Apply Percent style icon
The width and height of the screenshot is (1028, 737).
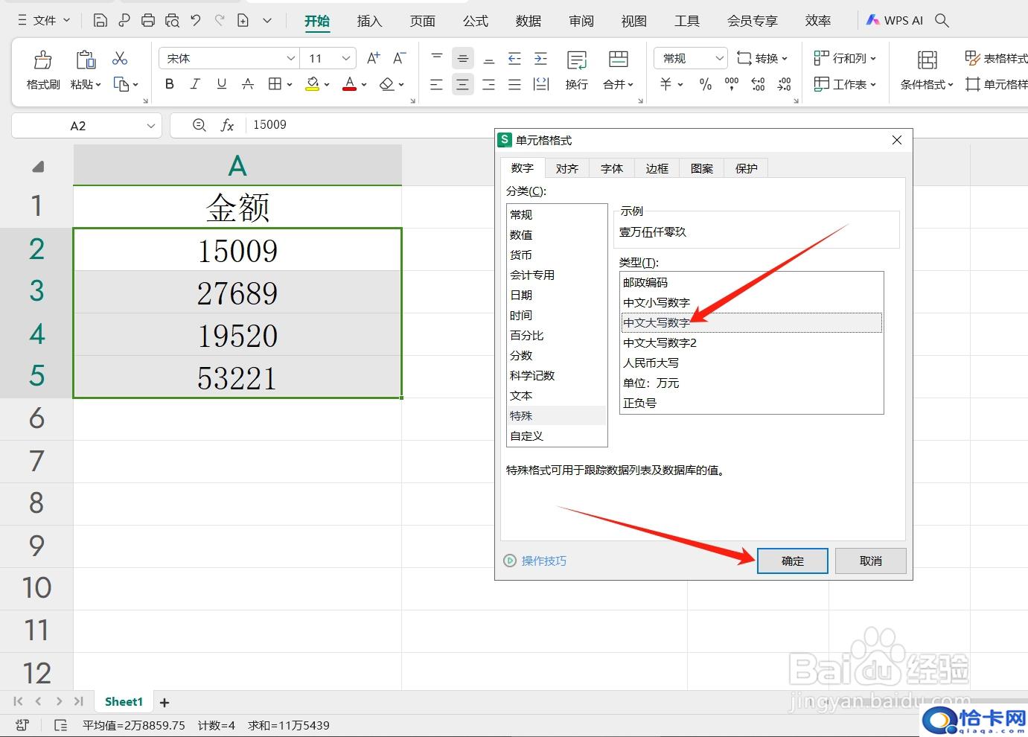706,84
